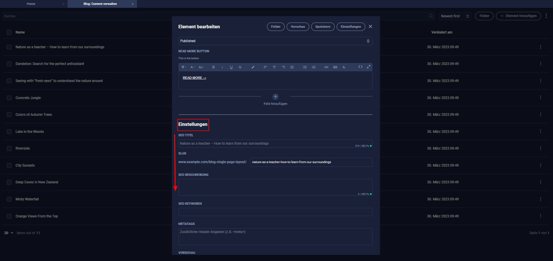Click Felder button in top bar
Viewport: 553px width, 261px height.
pos(484,16)
